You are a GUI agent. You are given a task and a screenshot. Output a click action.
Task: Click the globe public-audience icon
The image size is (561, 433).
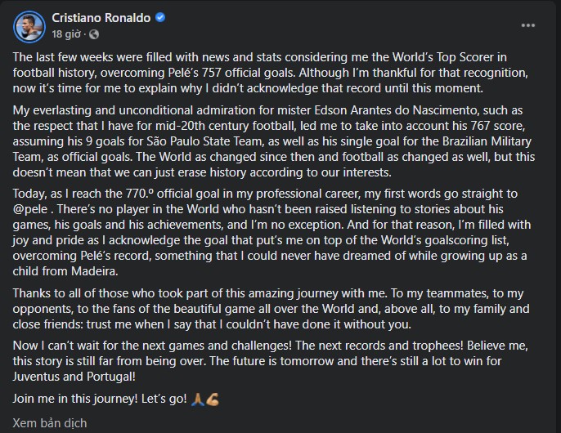click(x=94, y=34)
